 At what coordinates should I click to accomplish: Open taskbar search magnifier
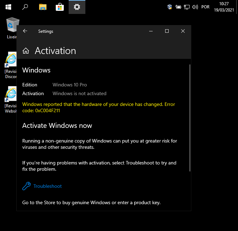[x=25, y=7]
